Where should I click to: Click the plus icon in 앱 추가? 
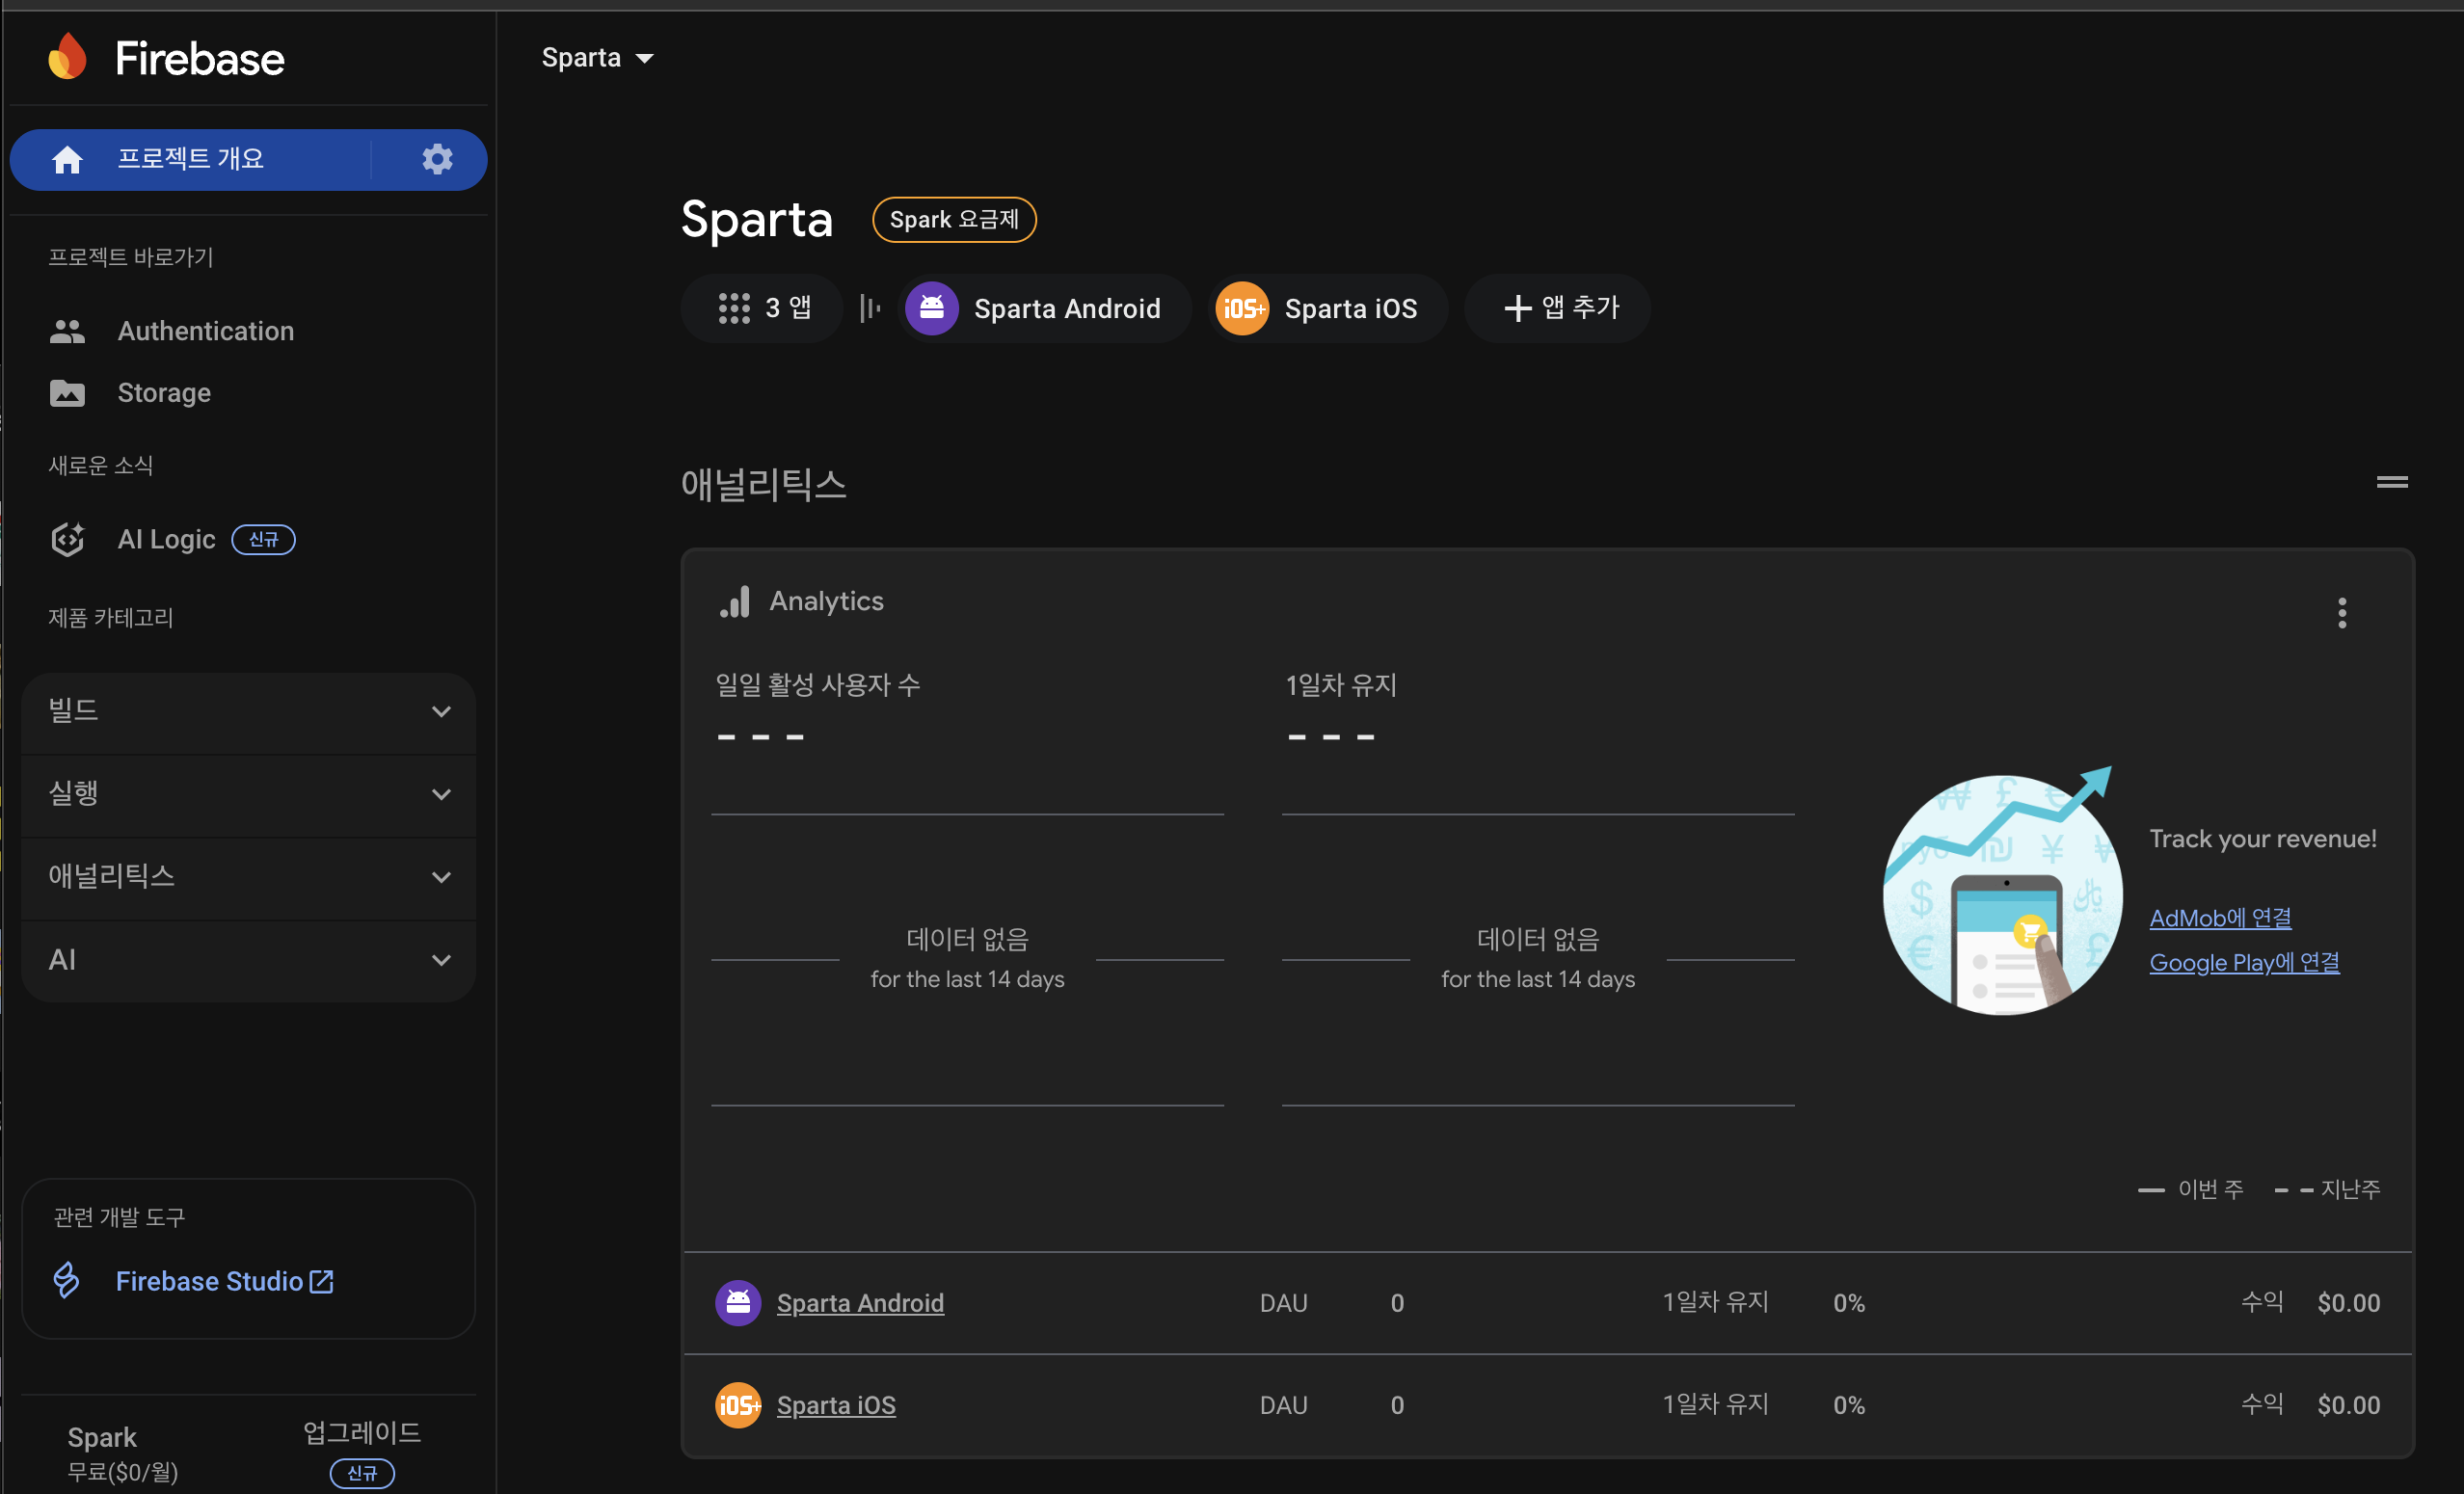pos(1517,308)
